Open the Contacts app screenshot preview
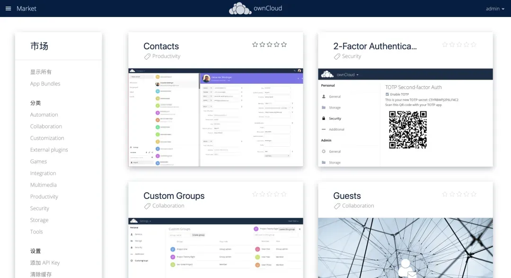Image resolution: width=511 pixels, height=278 pixels. pos(215,117)
